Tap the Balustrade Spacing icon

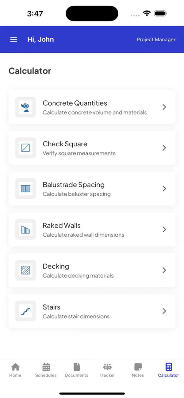click(25, 189)
